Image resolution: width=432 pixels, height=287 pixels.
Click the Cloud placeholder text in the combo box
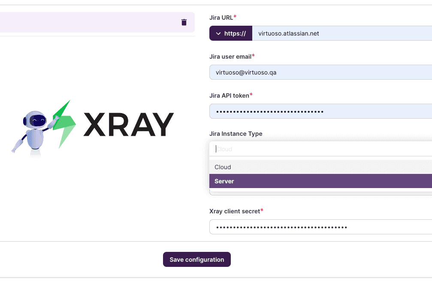(x=224, y=149)
